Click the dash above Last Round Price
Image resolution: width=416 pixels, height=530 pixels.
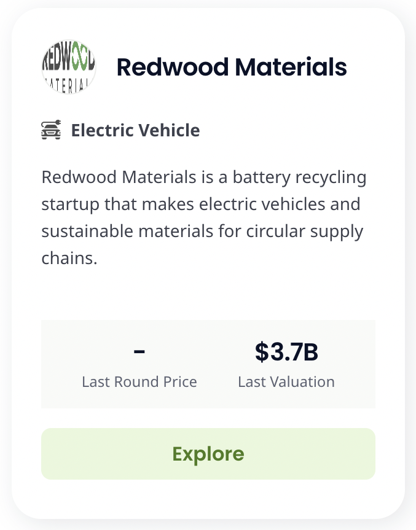pos(139,352)
